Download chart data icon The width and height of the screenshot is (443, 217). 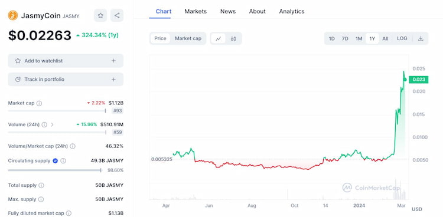tap(421, 39)
